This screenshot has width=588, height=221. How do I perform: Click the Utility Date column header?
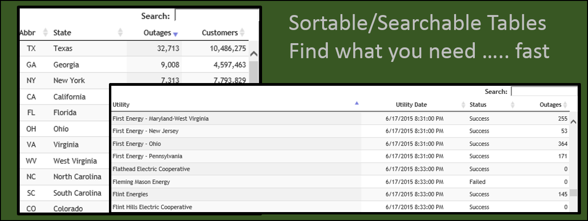pyautogui.click(x=411, y=105)
